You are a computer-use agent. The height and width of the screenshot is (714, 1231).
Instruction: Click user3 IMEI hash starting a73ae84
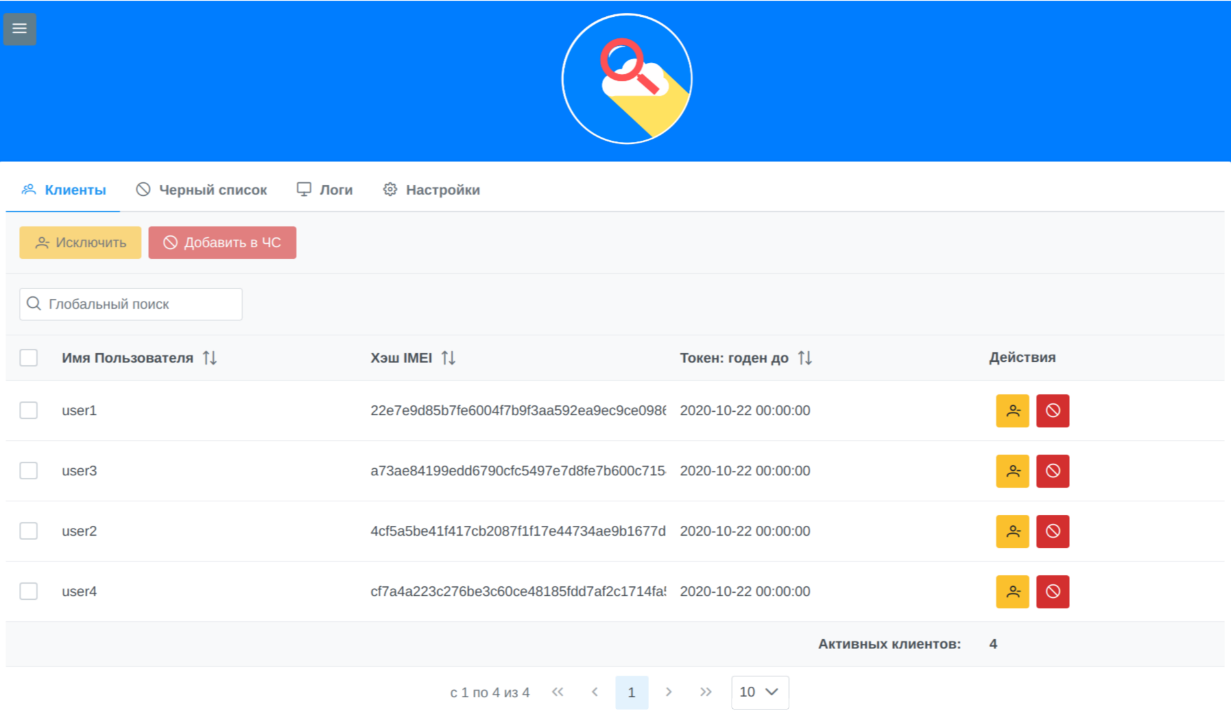pyautogui.click(x=518, y=471)
